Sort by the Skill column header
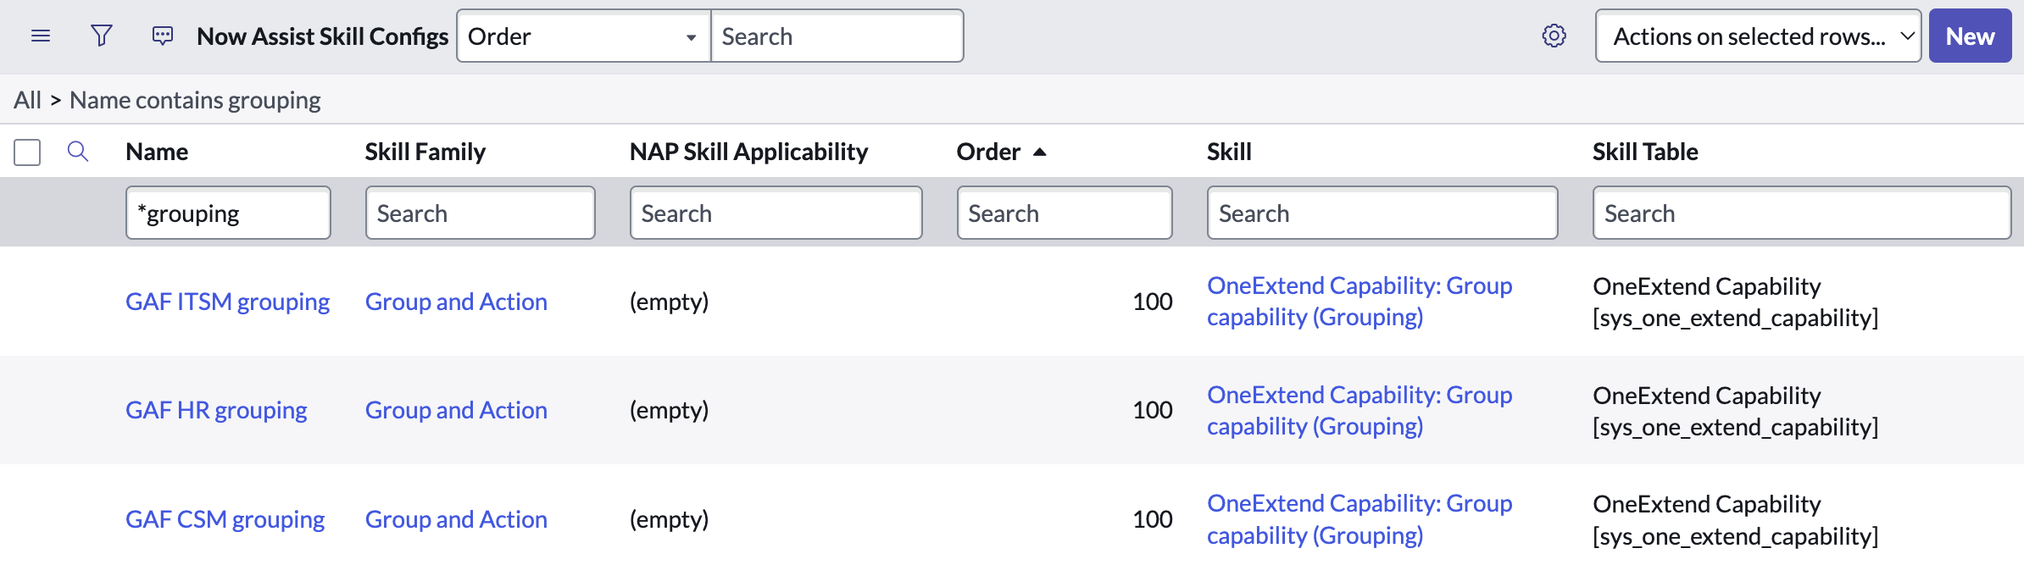 tap(1229, 152)
